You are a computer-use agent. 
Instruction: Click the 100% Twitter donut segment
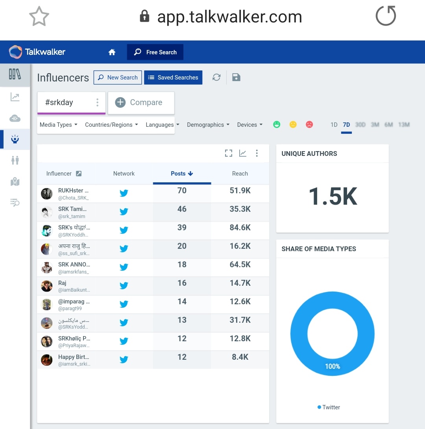coord(332,366)
